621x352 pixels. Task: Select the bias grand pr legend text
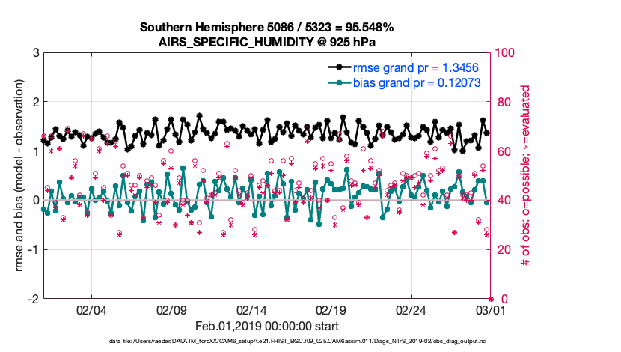tap(417, 82)
